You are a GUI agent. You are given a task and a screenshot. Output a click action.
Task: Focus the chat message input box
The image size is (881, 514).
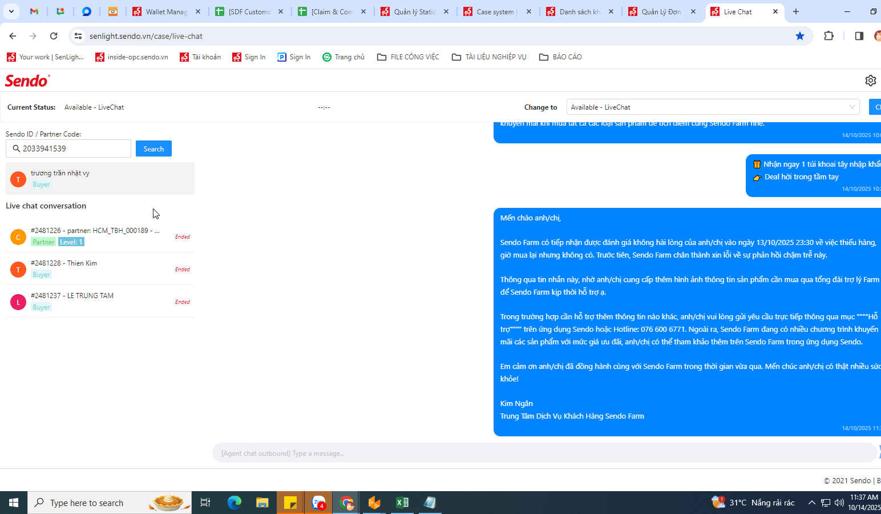coord(544,453)
